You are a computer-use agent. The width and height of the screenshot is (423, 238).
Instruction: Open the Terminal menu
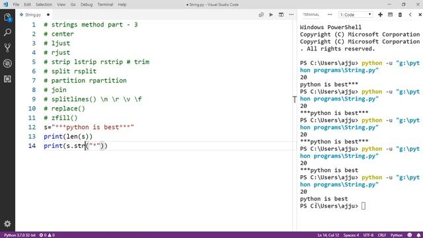coord(105,5)
